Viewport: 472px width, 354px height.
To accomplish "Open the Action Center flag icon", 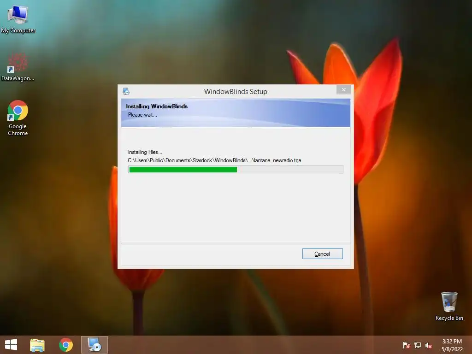I will (x=406, y=345).
